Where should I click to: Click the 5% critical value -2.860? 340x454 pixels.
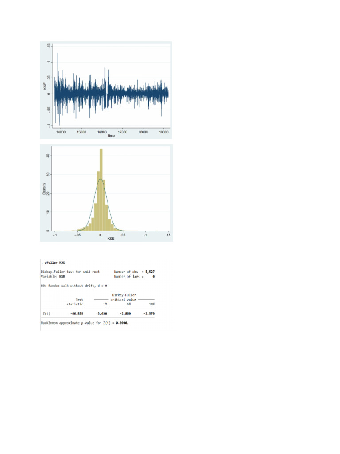point(125,313)
